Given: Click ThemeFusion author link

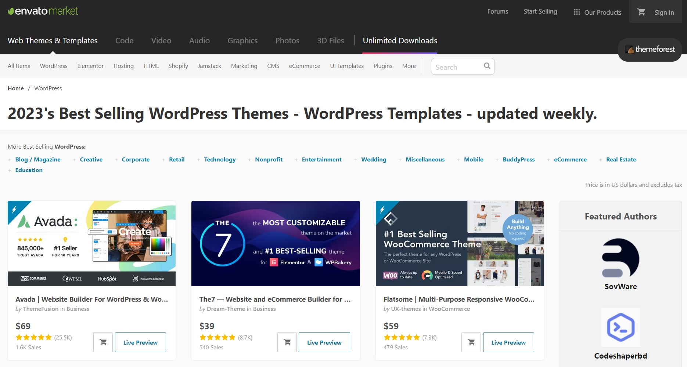Looking at the screenshot, I should click(41, 309).
